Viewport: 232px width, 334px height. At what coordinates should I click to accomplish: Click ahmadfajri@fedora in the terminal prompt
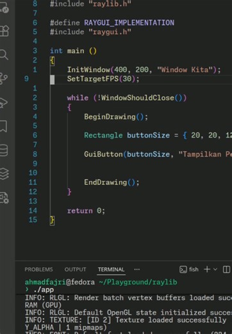60,282
